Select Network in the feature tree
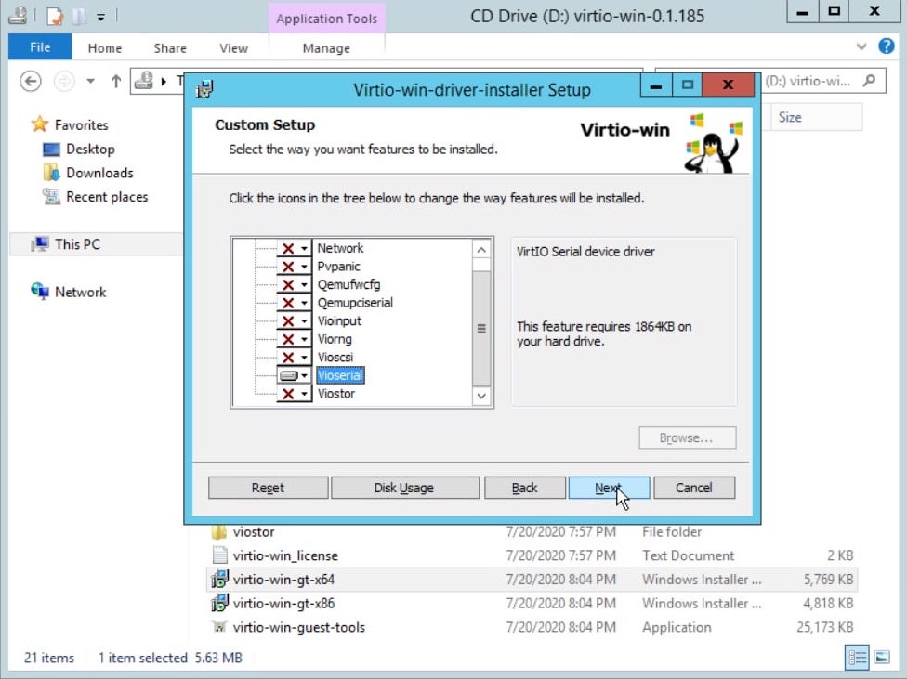Screen dimensions: 907x679 pos(340,248)
